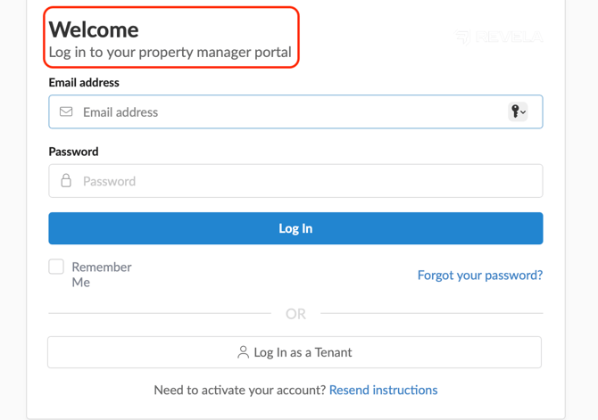This screenshot has width=598, height=420.
Task: Click the OR divider text
Action: tap(295, 314)
